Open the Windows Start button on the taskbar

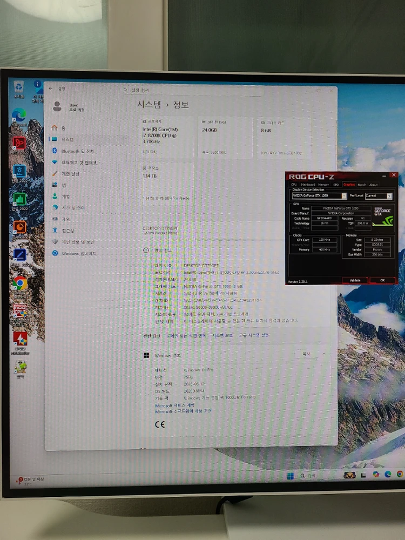(x=291, y=476)
